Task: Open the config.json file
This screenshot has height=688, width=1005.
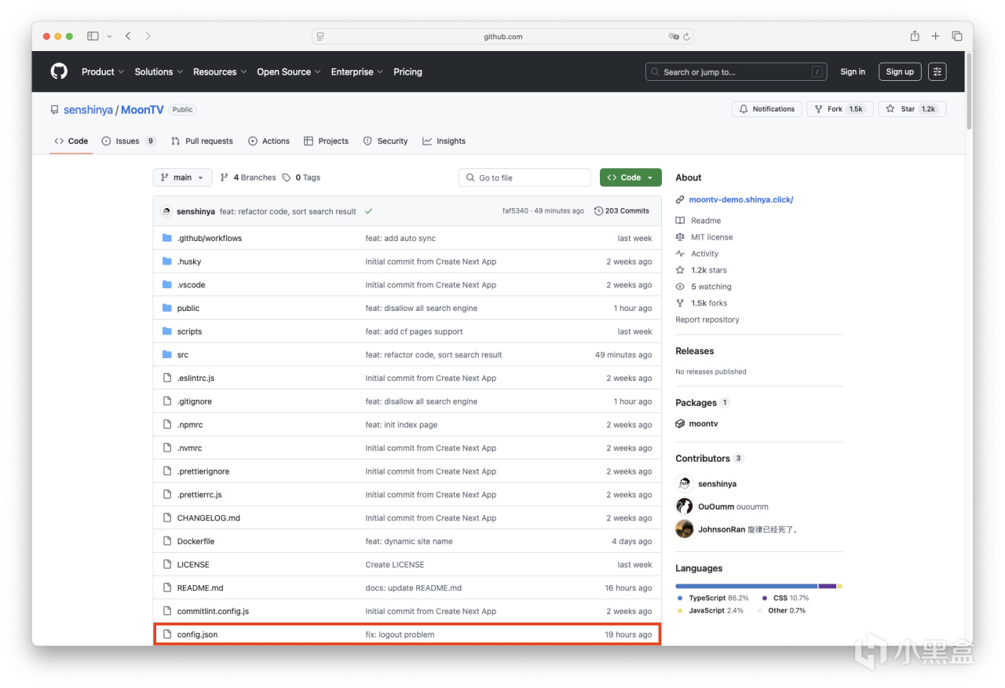Action: coord(197,635)
